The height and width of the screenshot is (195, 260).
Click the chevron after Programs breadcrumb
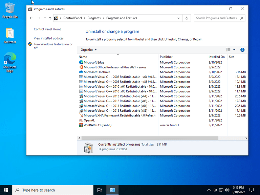tap(103, 18)
